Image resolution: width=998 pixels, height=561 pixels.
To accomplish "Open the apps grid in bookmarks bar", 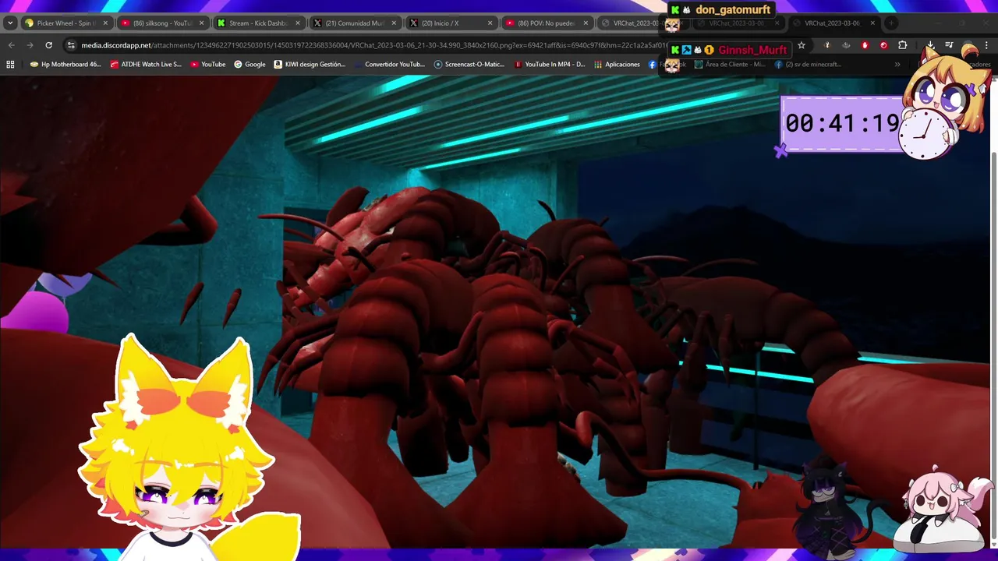I will click(10, 64).
